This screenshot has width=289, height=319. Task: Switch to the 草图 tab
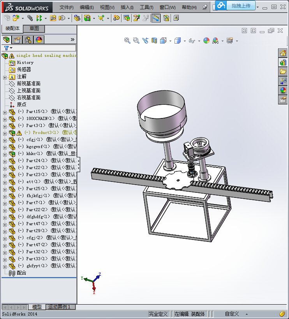[34, 28]
